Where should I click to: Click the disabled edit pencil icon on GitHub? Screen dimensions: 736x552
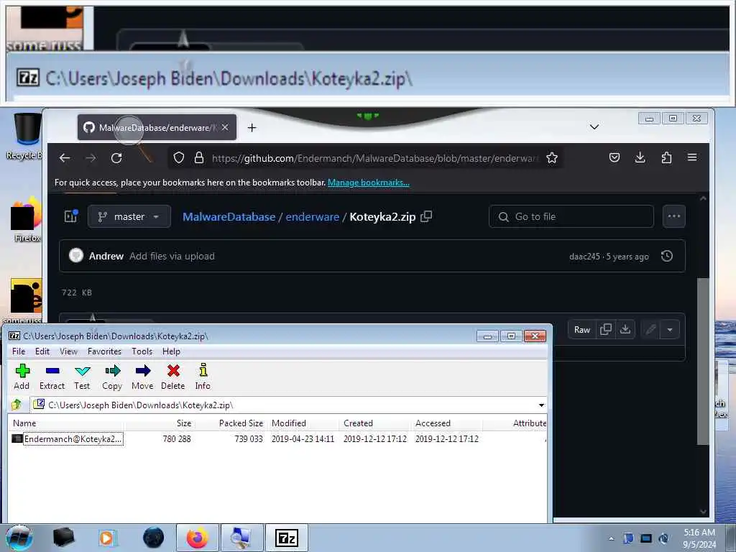(650, 329)
